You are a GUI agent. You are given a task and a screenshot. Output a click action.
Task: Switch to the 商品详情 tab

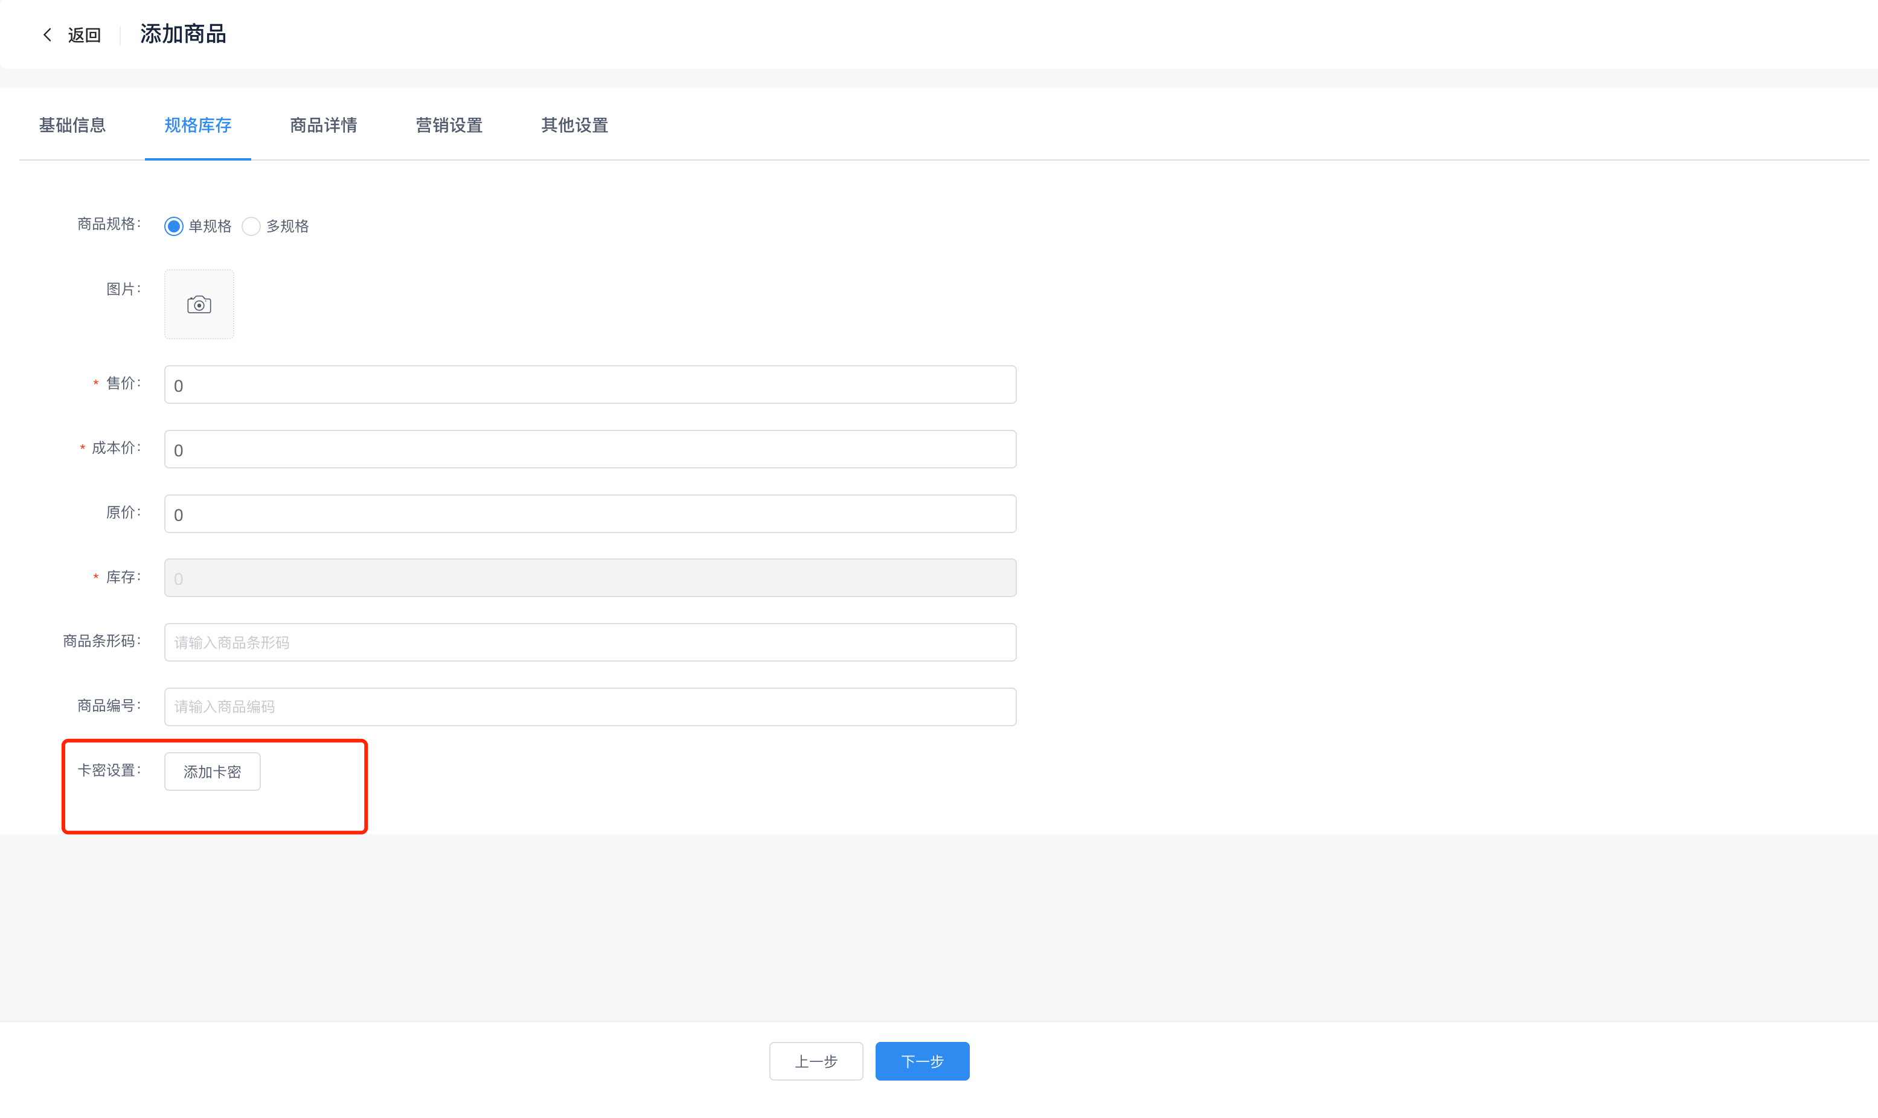(x=323, y=125)
